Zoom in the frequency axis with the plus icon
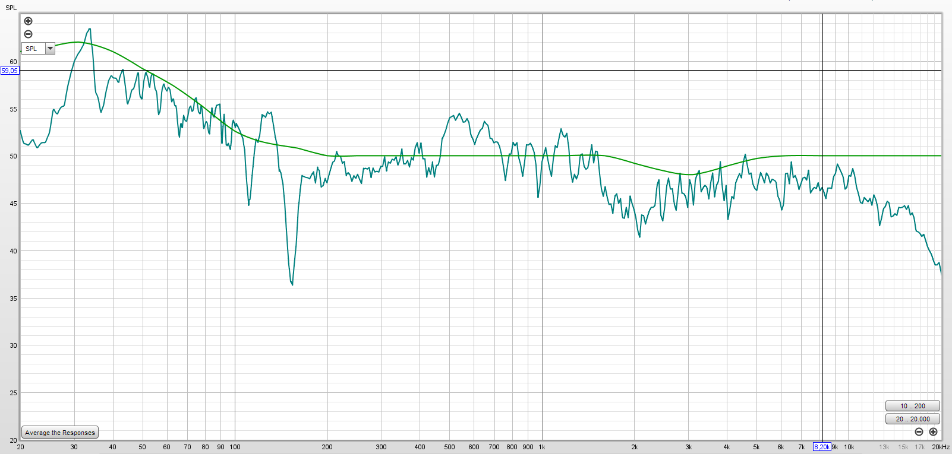 (x=933, y=431)
